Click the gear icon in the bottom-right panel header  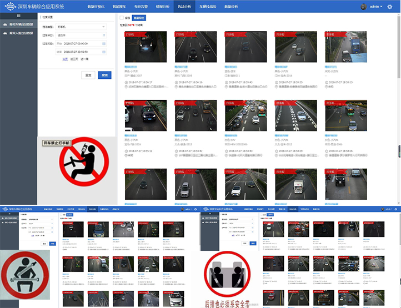395,209
